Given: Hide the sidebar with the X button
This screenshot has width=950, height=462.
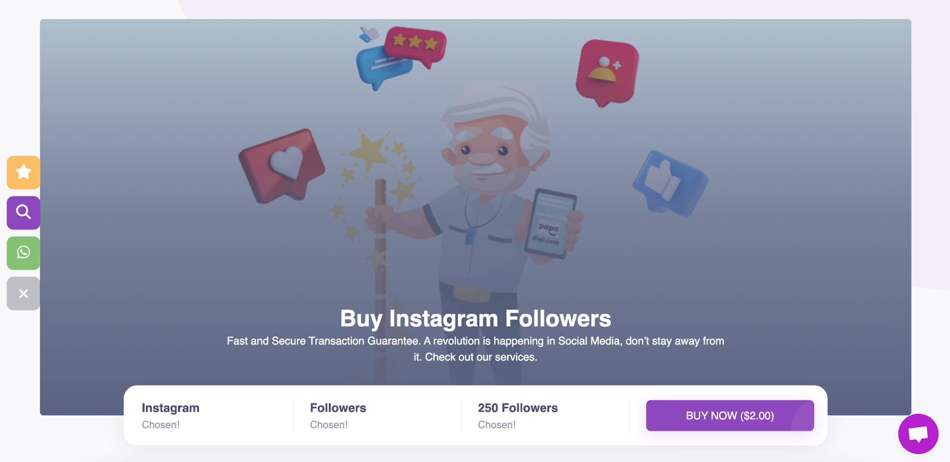Looking at the screenshot, I should point(23,294).
